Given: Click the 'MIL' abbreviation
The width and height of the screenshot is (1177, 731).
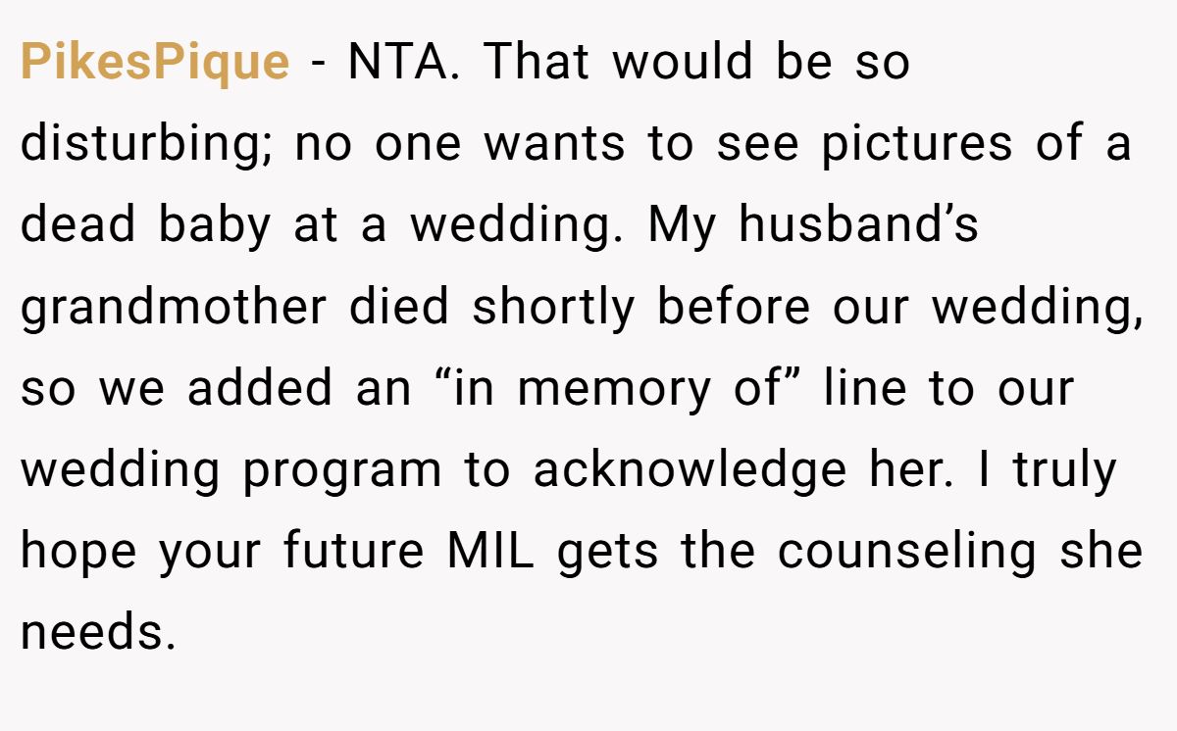Looking at the screenshot, I should [490, 553].
